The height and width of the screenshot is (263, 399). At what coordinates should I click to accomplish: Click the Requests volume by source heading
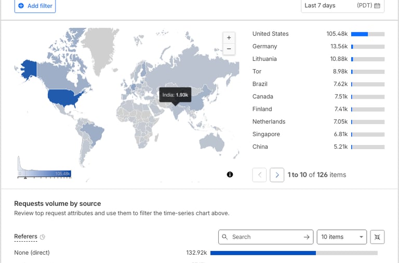(58, 204)
